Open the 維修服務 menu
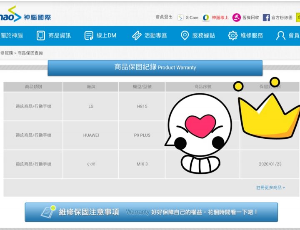Screen dimensions: 300x230 [x=252, y=35]
